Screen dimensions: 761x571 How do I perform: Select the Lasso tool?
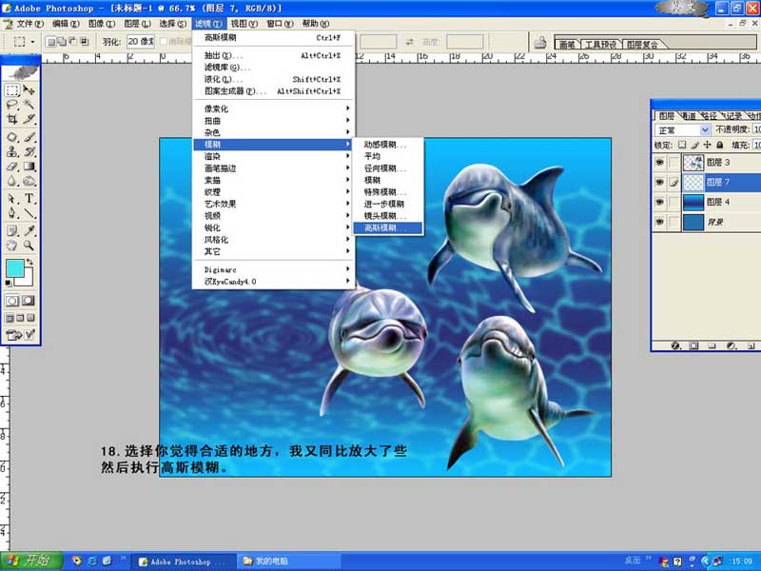point(12,105)
